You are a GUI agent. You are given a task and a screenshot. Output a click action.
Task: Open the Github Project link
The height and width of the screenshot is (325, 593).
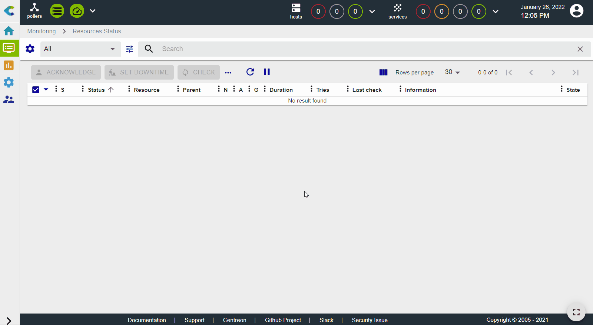283,320
